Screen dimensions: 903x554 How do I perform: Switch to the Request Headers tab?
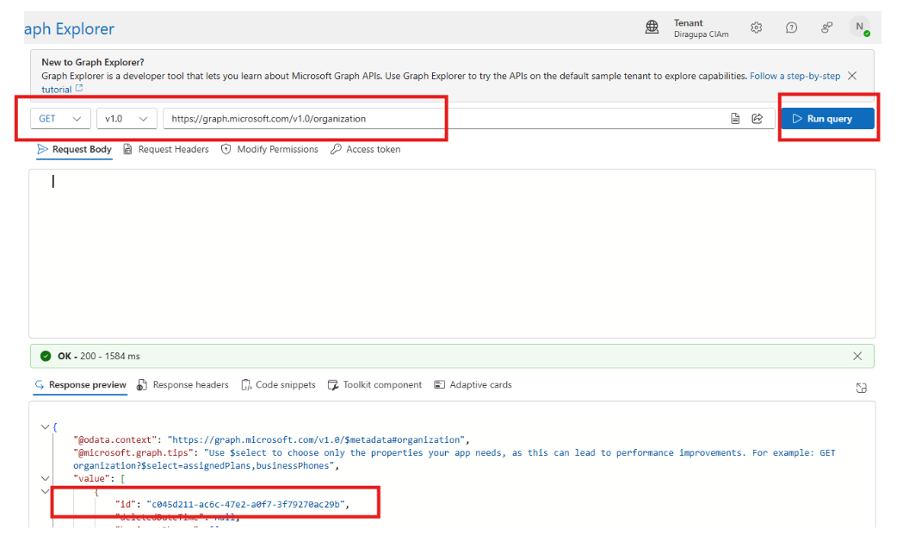click(x=166, y=149)
